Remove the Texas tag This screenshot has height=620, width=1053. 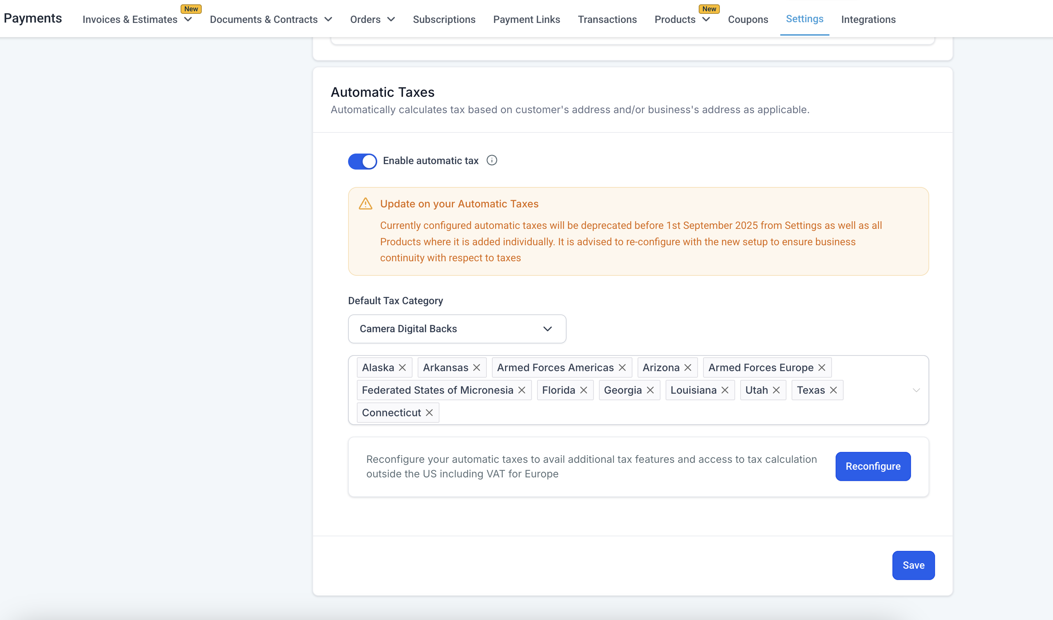click(x=833, y=390)
